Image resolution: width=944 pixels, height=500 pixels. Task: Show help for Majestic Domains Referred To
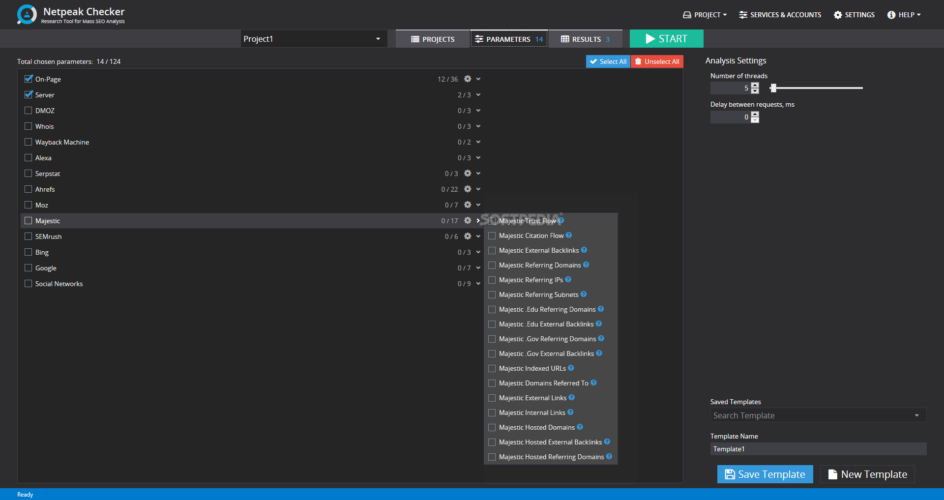(x=594, y=382)
